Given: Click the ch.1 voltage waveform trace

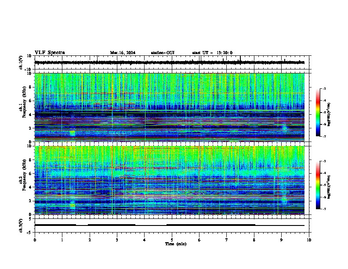Looking at the screenshot, I should tap(169, 62).
